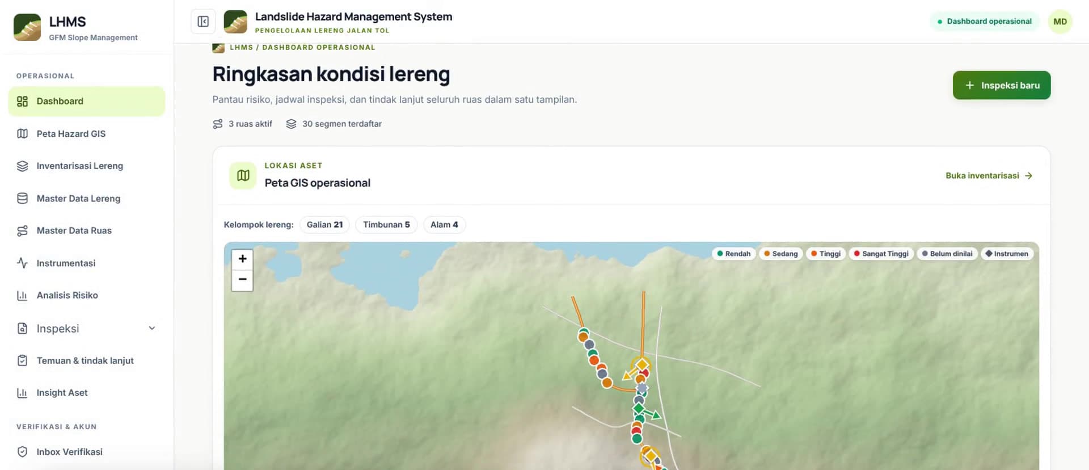Open Master Data Lereng
This screenshot has width=1089, height=470.
[87, 198]
